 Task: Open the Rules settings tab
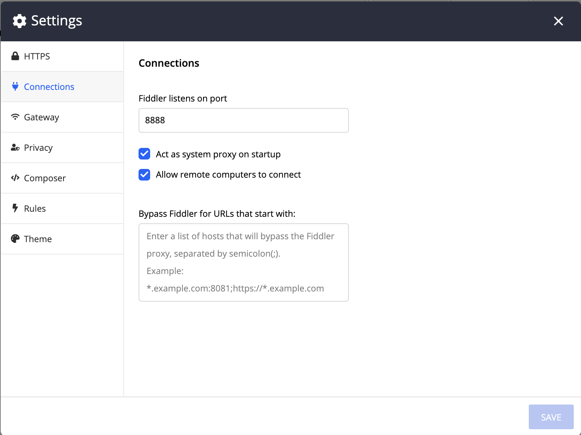[x=35, y=208]
